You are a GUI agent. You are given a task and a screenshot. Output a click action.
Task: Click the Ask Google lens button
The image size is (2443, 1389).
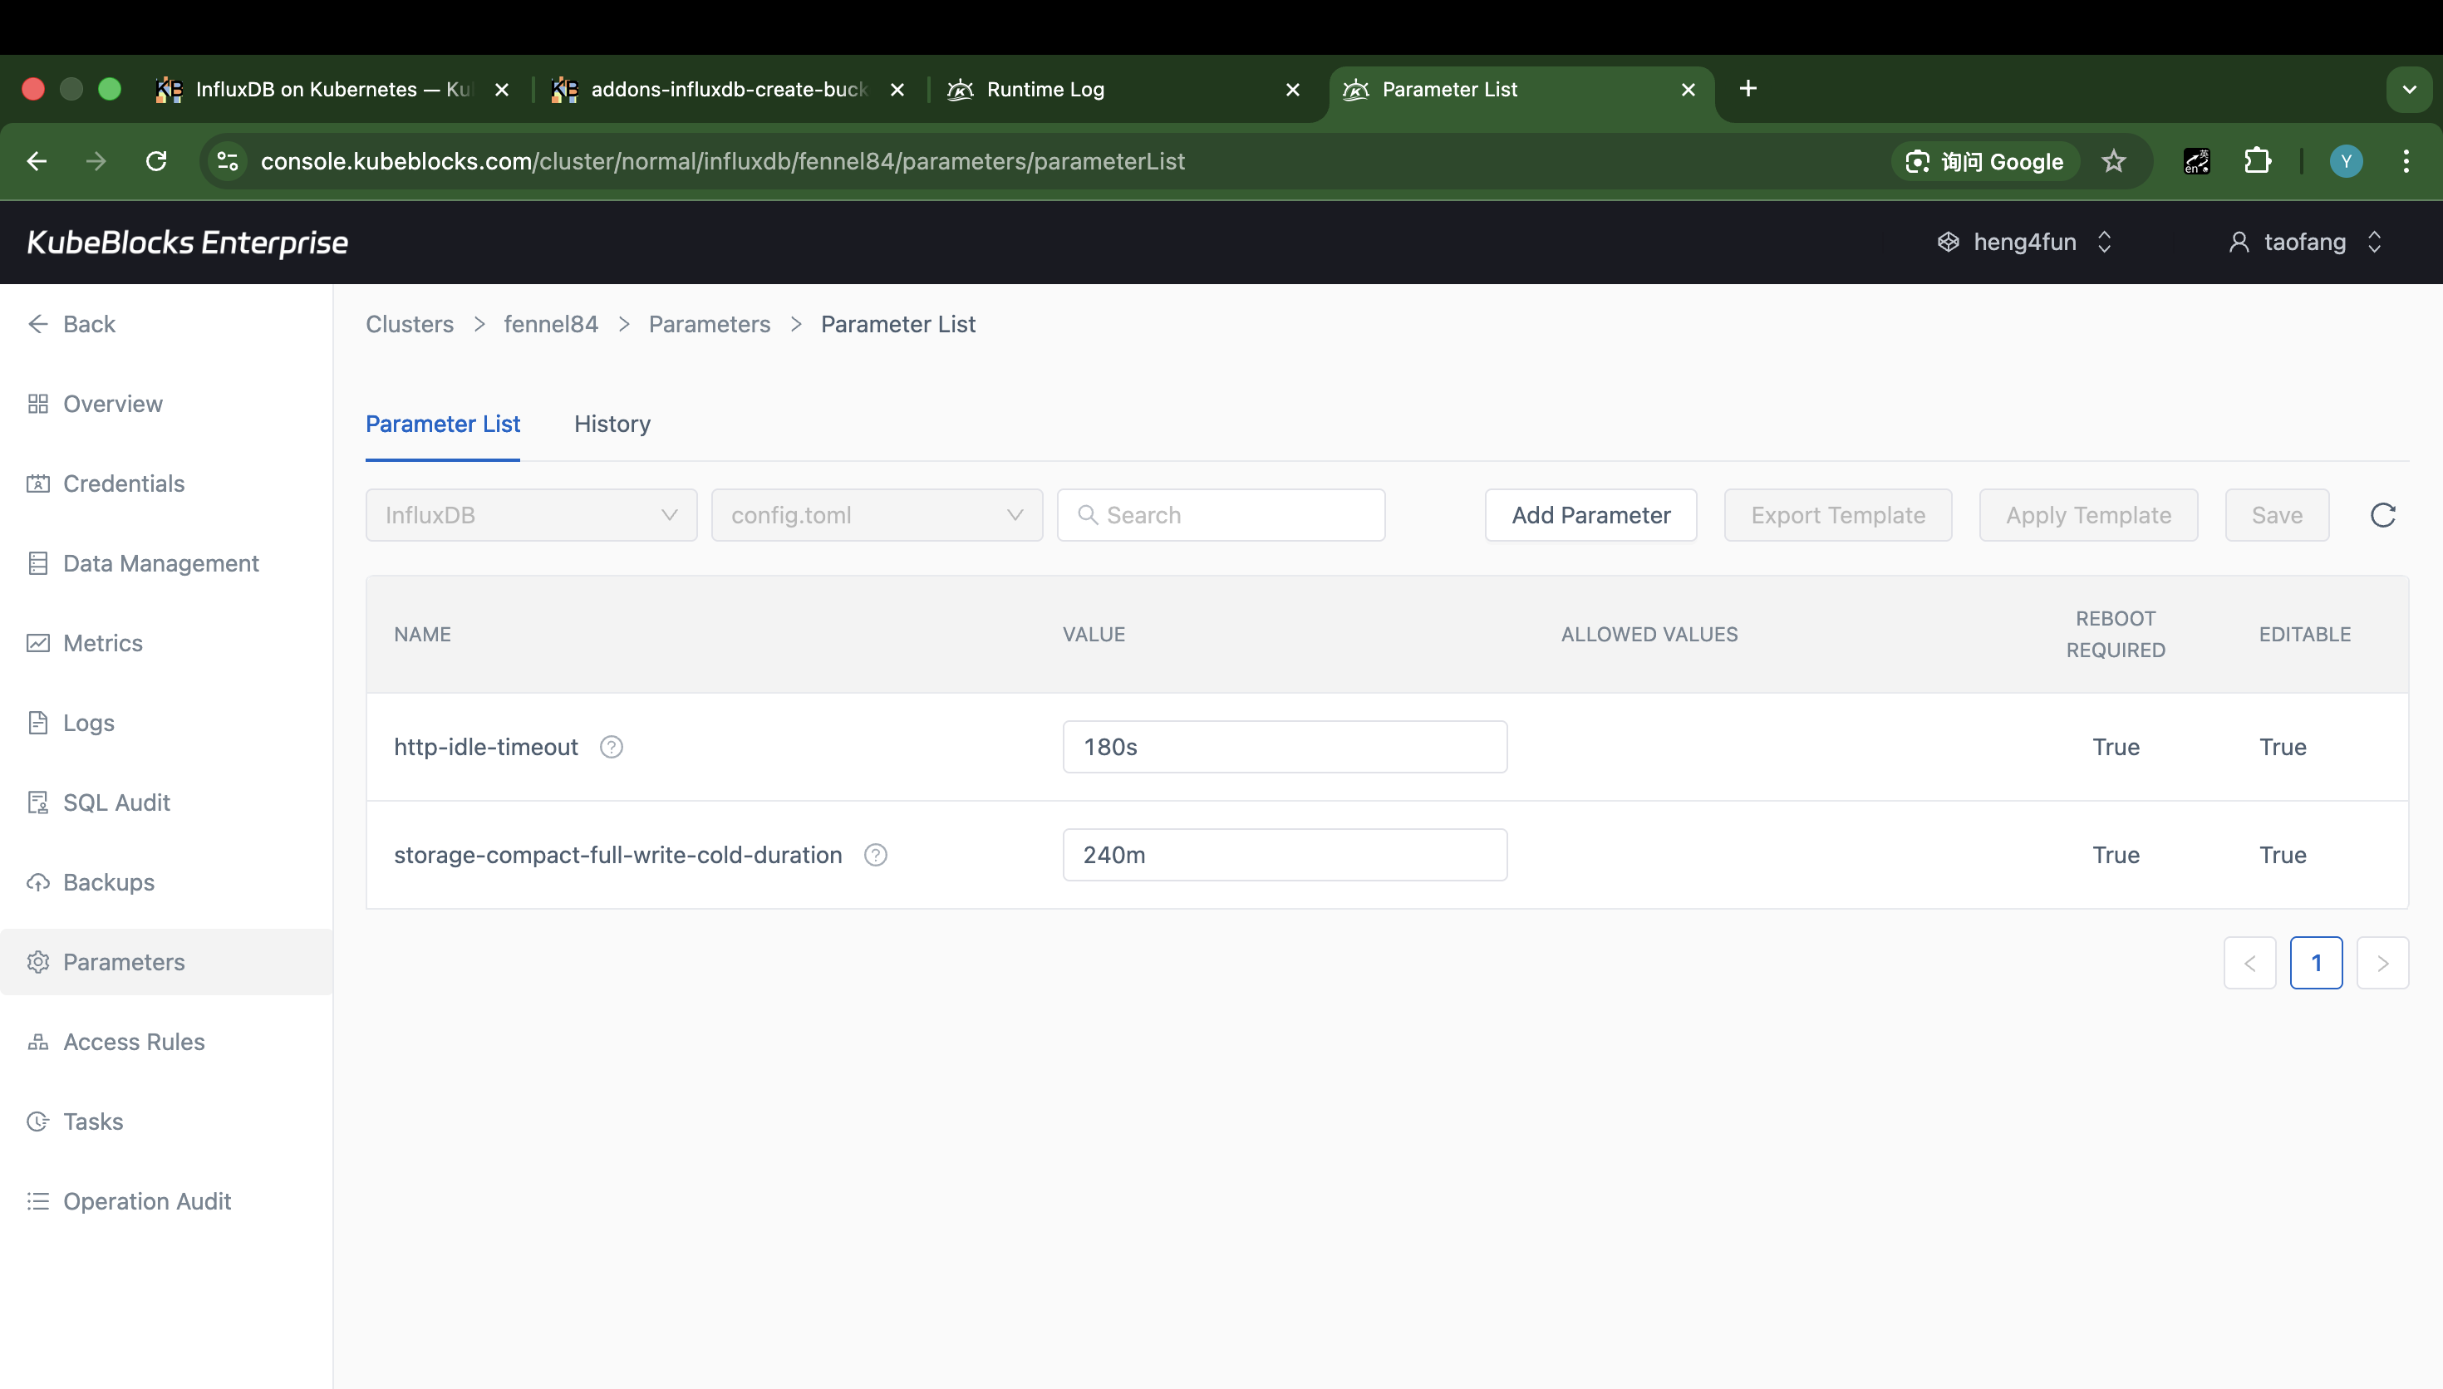click(1984, 161)
